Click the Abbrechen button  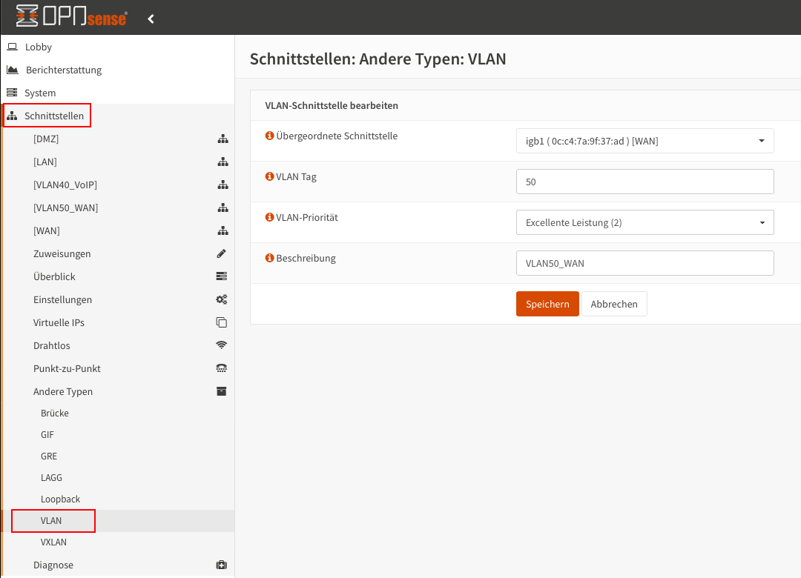(x=614, y=304)
